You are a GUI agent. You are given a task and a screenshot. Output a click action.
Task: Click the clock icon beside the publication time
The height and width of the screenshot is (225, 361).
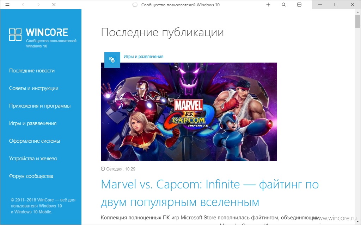point(103,169)
